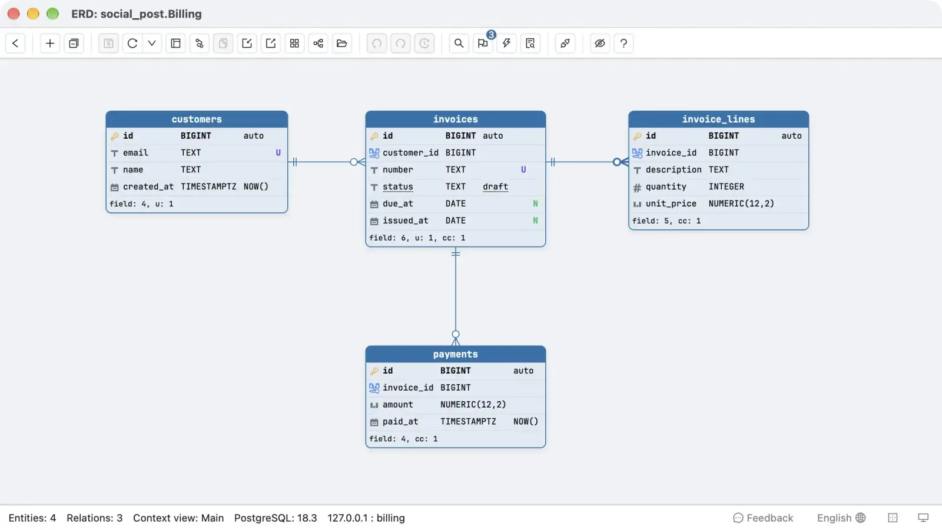
Task: Open help with the question mark icon
Action: tap(623, 43)
